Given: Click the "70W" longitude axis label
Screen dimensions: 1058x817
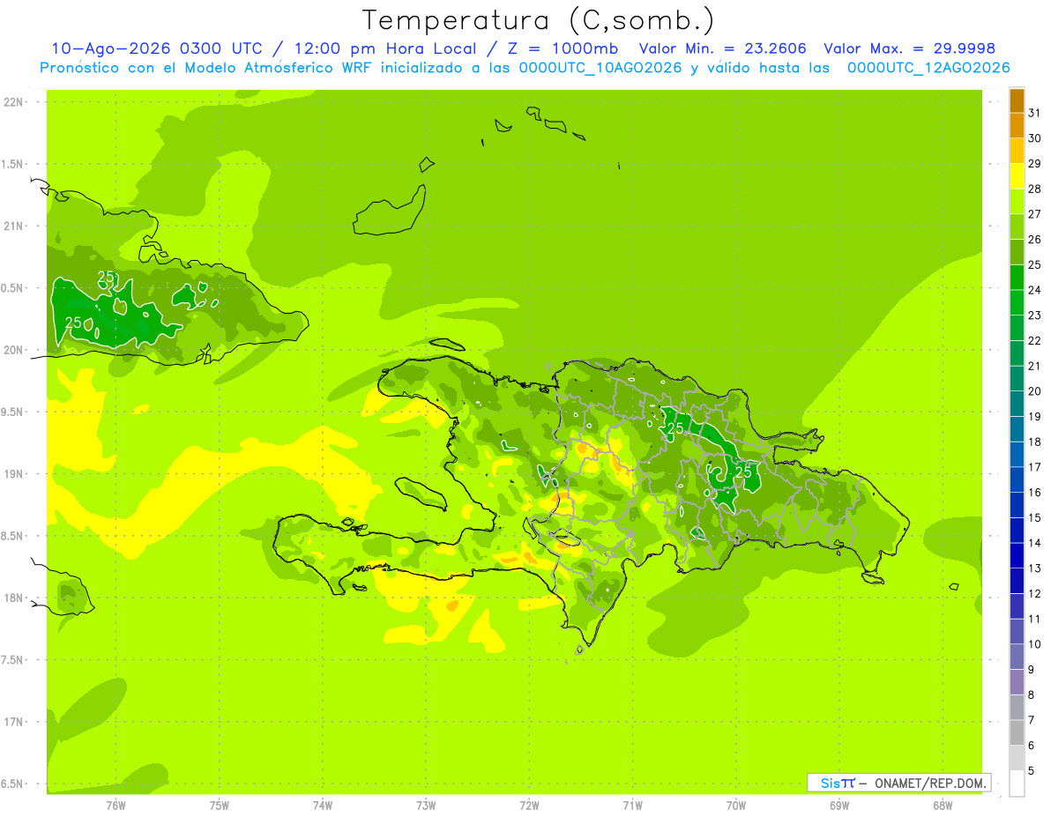Looking at the screenshot, I should (x=735, y=806).
